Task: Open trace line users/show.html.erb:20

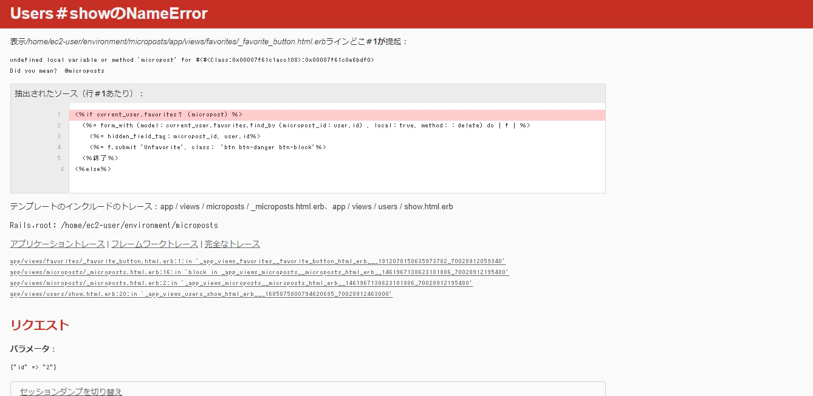Action: click(x=201, y=294)
